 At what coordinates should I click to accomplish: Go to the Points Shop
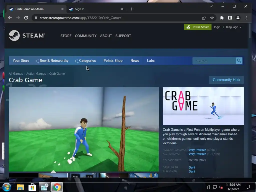click(113, 60)
